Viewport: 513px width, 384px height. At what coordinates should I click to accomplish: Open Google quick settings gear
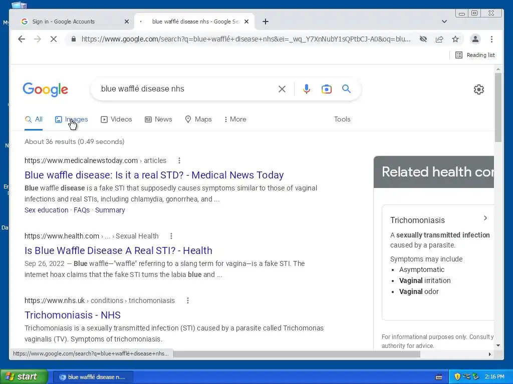[x=479, y=89]
